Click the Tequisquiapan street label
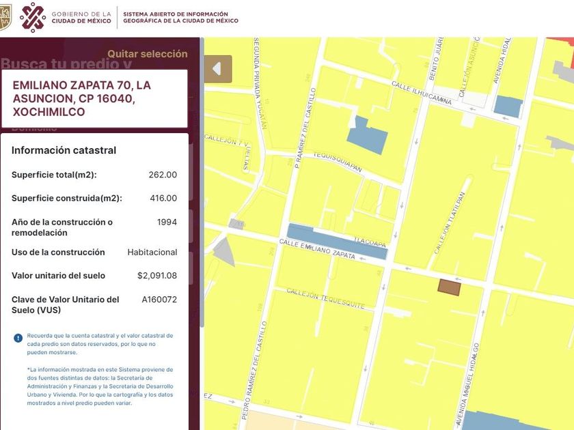The width and height of the screenshot is (574, 430). click(x=338, y=162)
